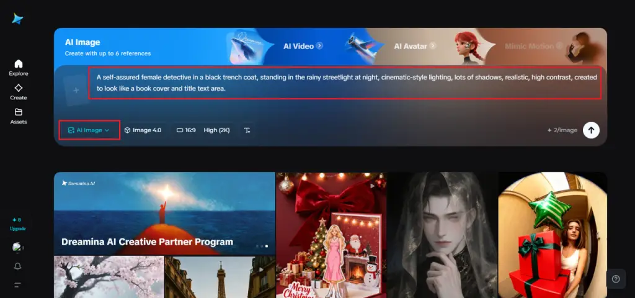Open the Create section
Image resolution: width=635 pixels, height=298 pixels.
(19, 92)
